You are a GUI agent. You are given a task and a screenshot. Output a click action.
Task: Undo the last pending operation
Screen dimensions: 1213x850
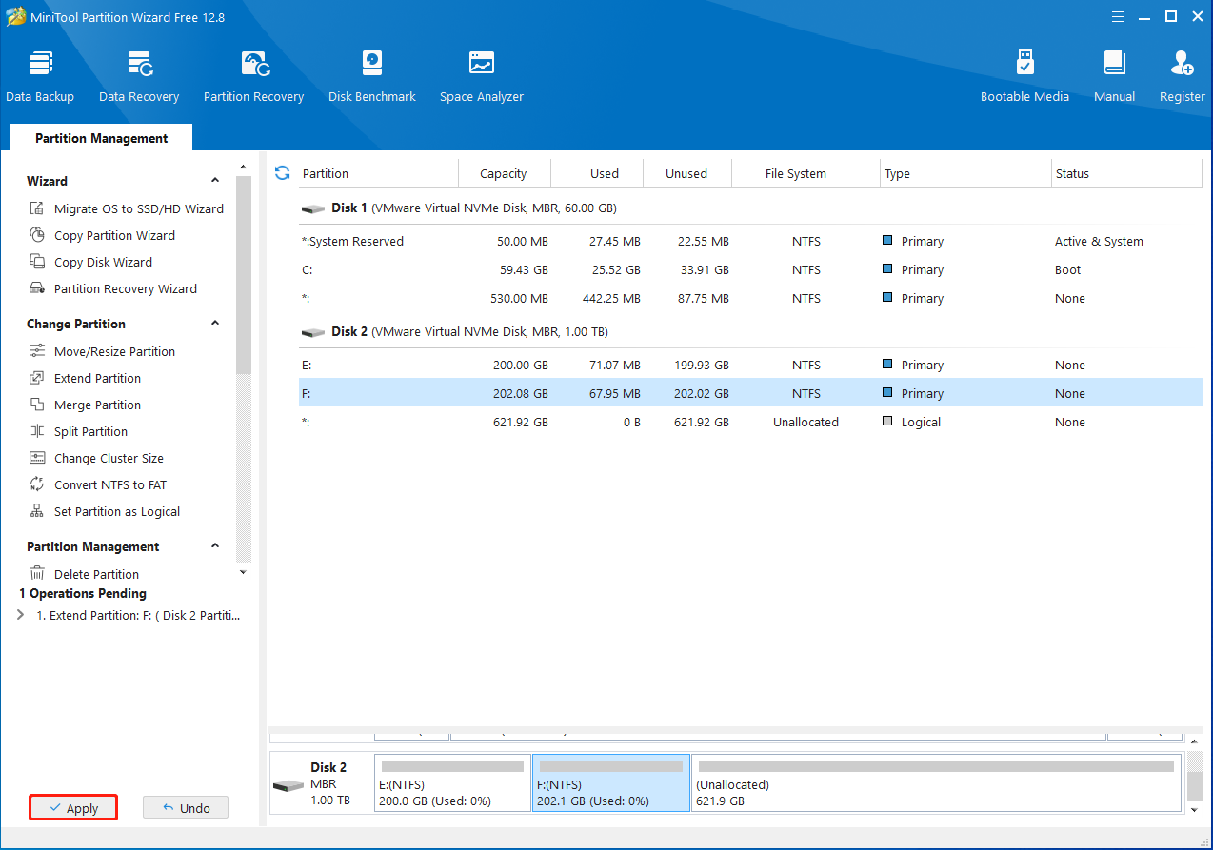click(186, 808)
